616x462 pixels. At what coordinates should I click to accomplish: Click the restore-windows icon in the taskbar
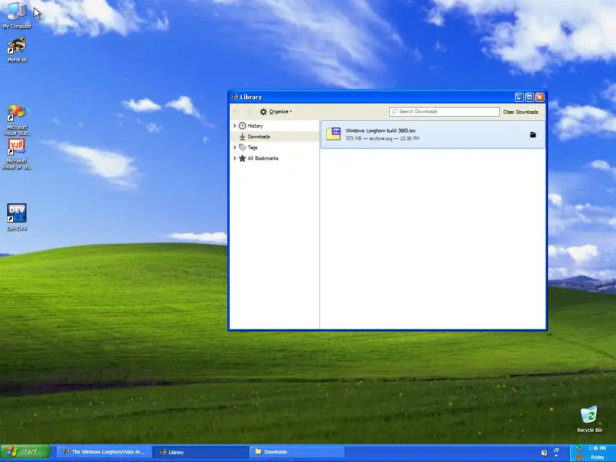click(556, 450)
